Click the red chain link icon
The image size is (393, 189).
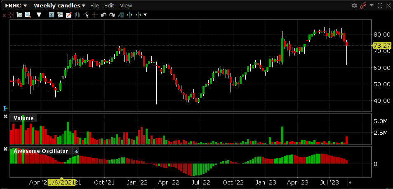click(363, 5)
